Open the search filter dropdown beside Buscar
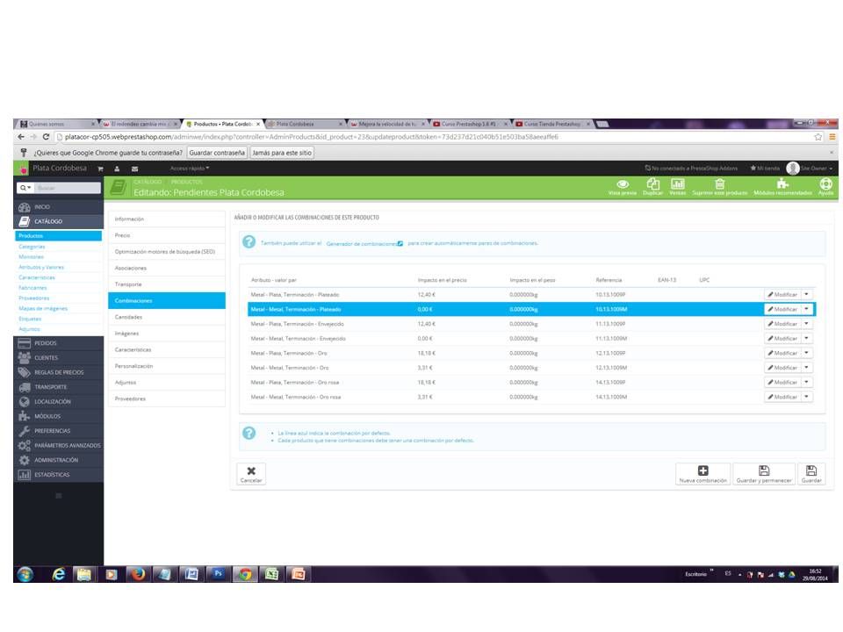The width and height of the screenshot is (843, 632). (x=25, y=188)
